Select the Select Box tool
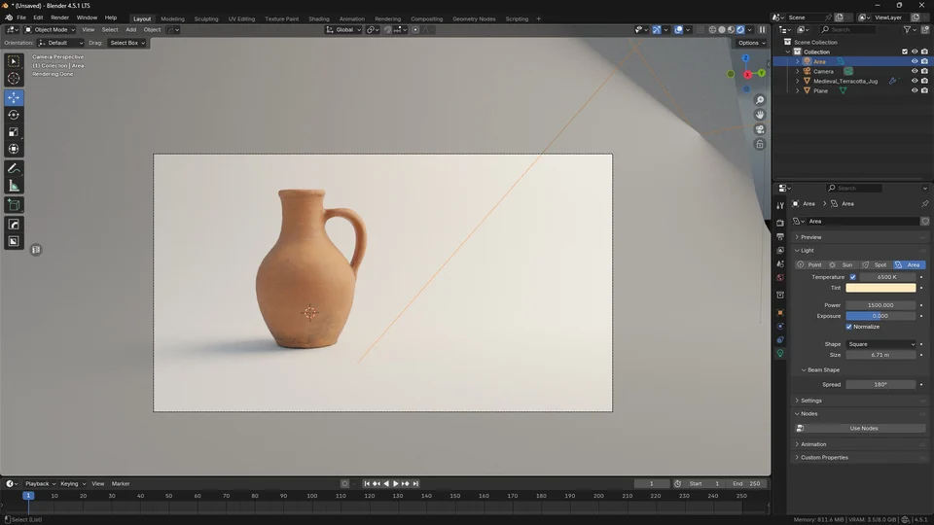Image resolution: width=934 pixels, height=525 pixels. pos(14,61)
